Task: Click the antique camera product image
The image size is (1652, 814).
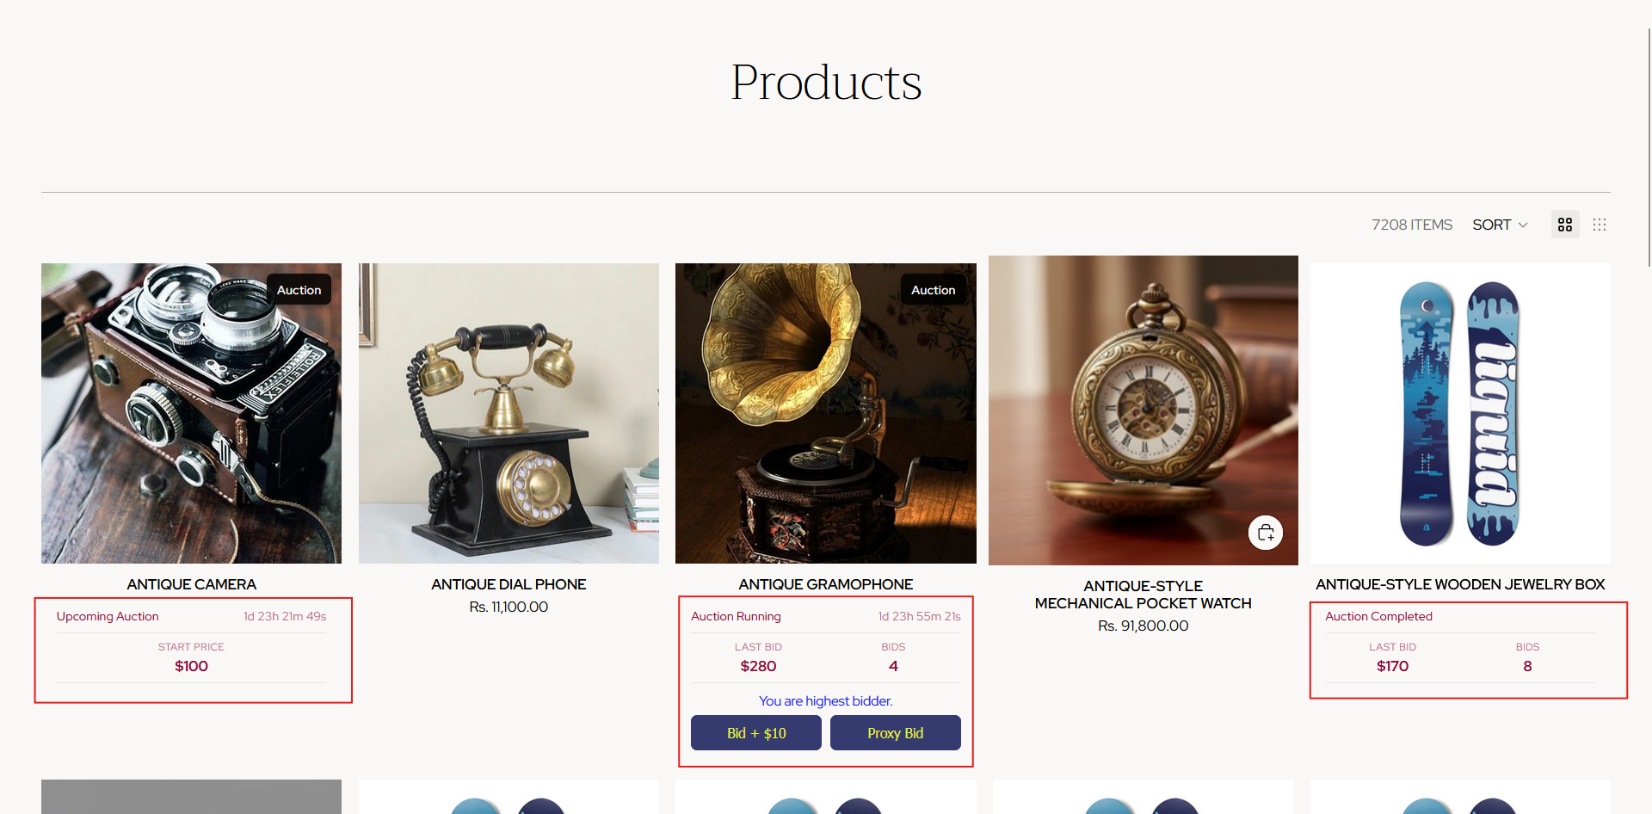Action: [191, 413]
